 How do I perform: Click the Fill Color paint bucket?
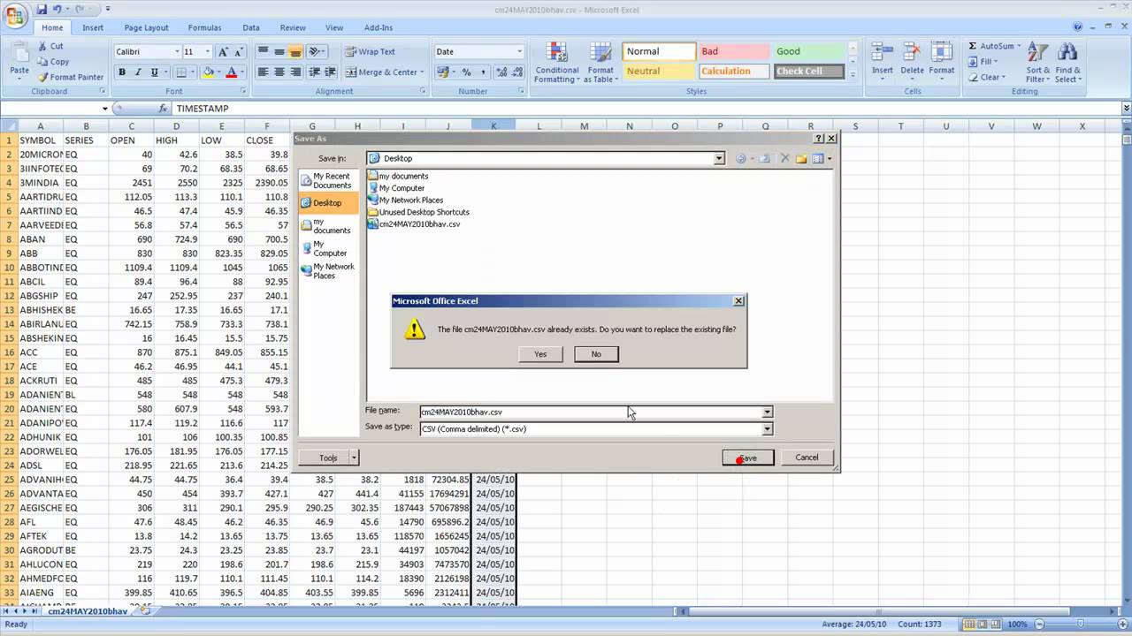click(x=209, y=72)
